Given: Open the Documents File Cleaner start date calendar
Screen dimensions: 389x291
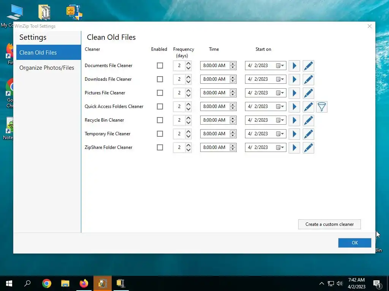Looking at the screenshot, I should click(280, 66).
